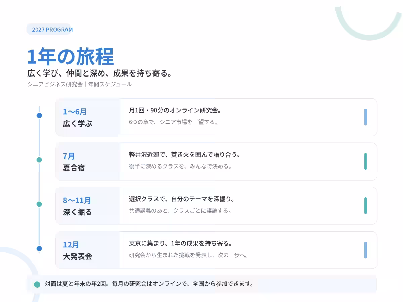Click the timeline dot for 12月 大発表会
This screenshot has width=403, height=302.
coord(39,249)
